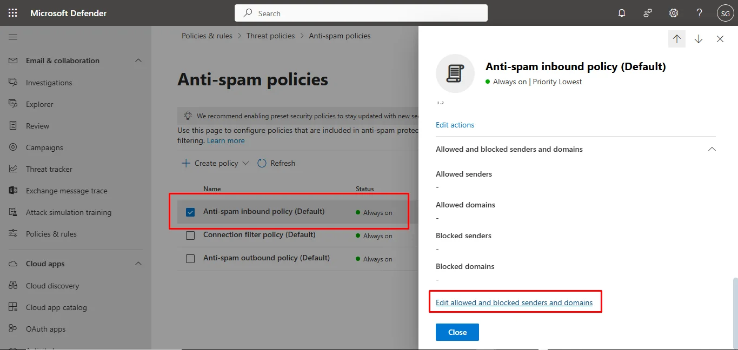
Task: Click the Investigations sidebar icon
Action: point(14,82)
